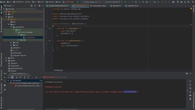Expand all test results
Image resolution: width=195 pixels, height=110 pixels.
(x=25, y=77)
